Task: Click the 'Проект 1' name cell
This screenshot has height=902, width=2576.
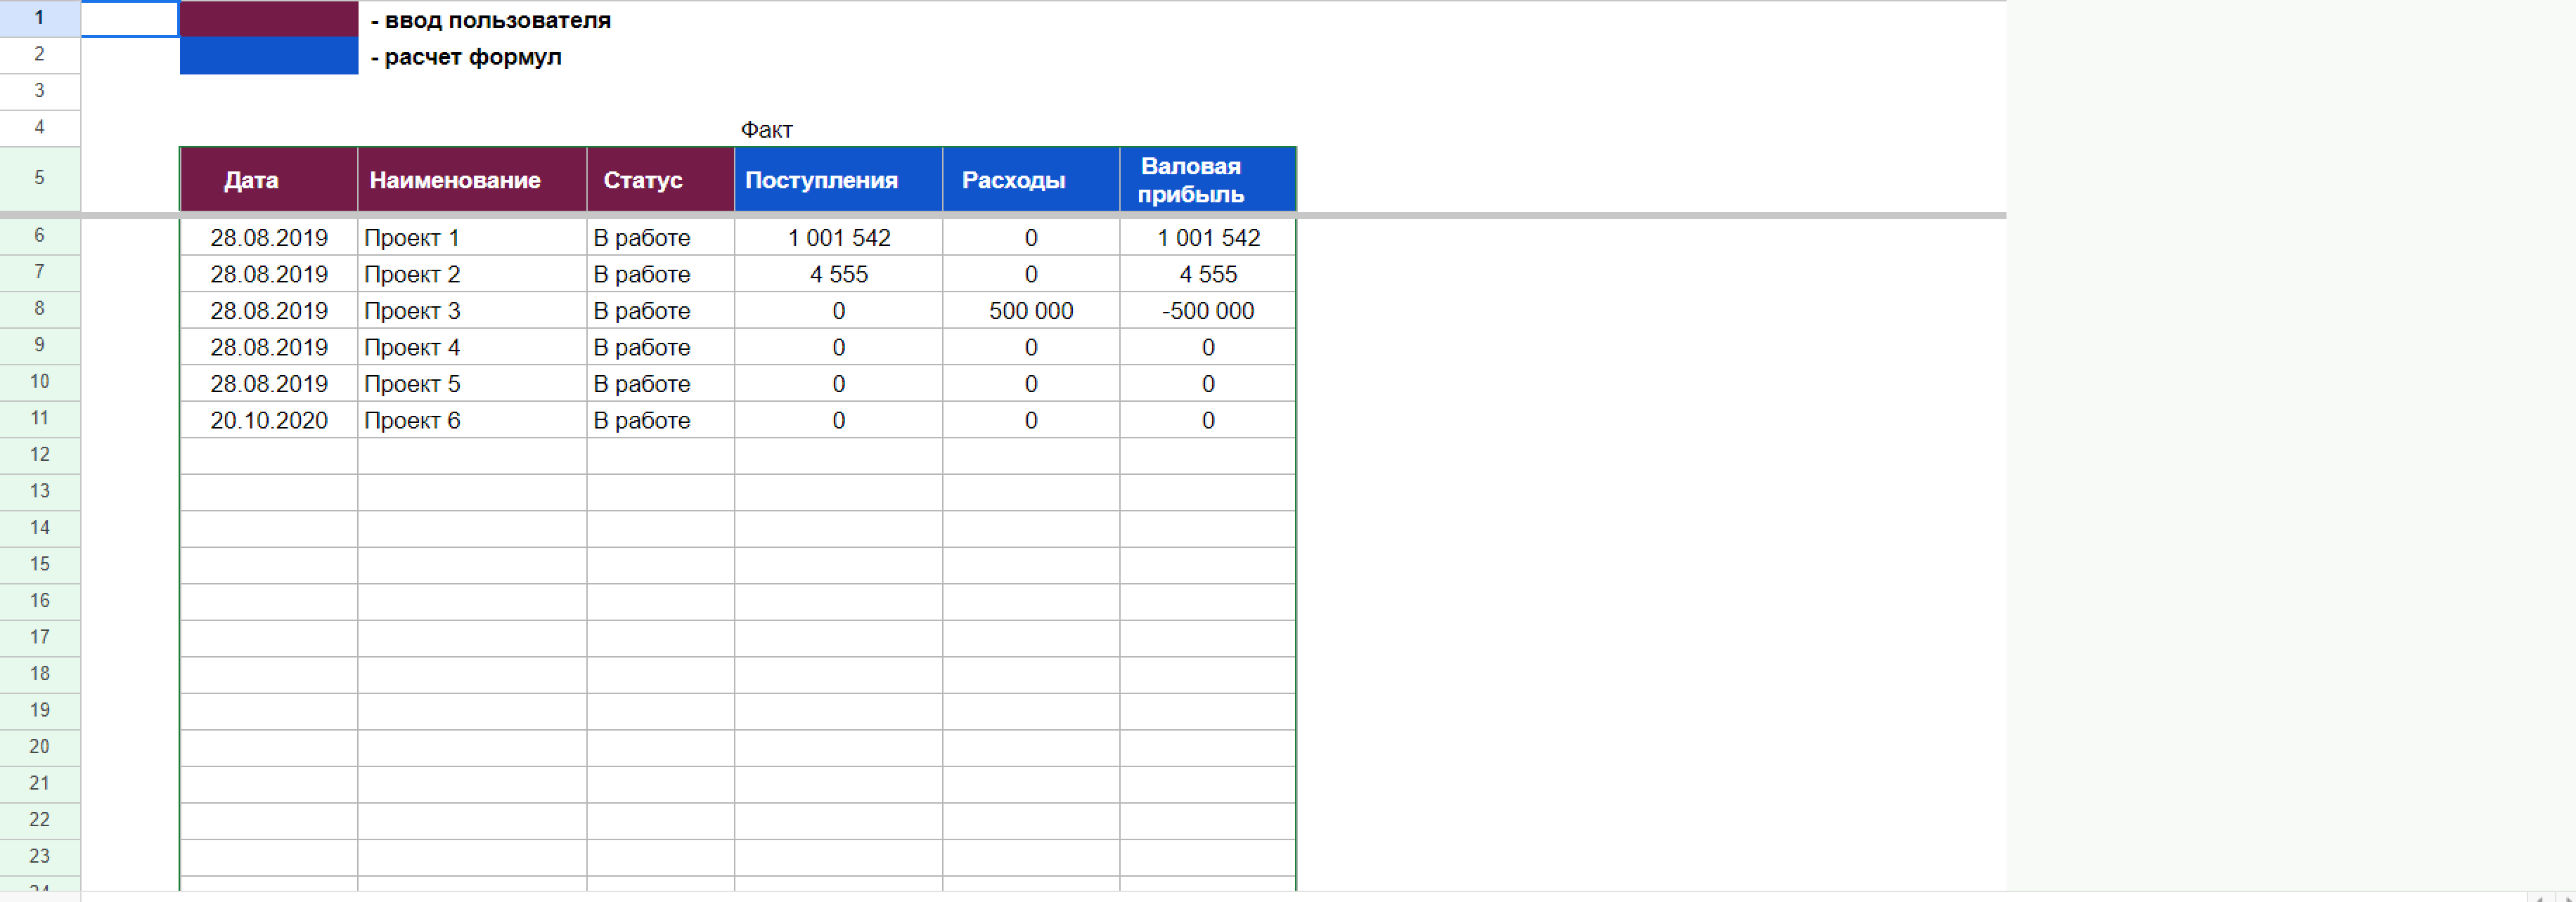Action: (x=472, y=237)
